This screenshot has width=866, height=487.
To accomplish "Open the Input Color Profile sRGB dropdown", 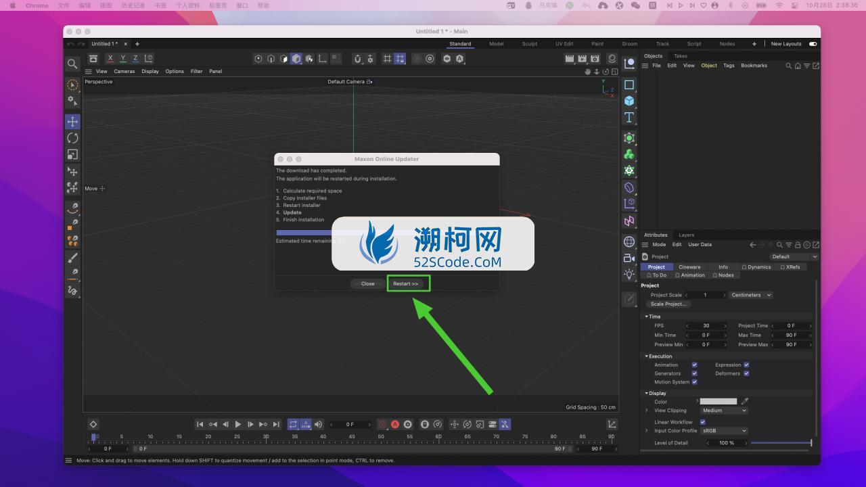I will pyautogui.click(x=724, y=431).
